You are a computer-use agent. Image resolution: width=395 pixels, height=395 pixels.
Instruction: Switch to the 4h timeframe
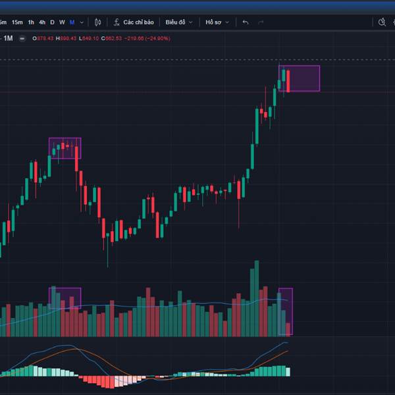(x=42, y=22)
